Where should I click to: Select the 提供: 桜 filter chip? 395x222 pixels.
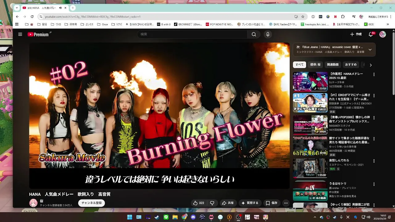315,65
